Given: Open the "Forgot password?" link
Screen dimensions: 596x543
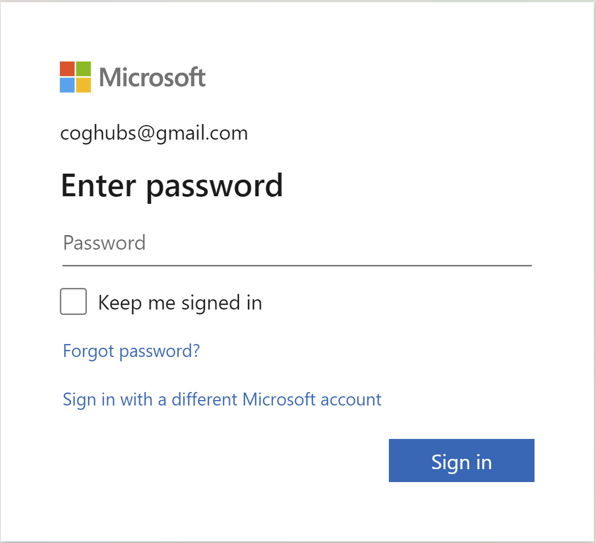Looking at the screenshot, I should click(131, 351).
